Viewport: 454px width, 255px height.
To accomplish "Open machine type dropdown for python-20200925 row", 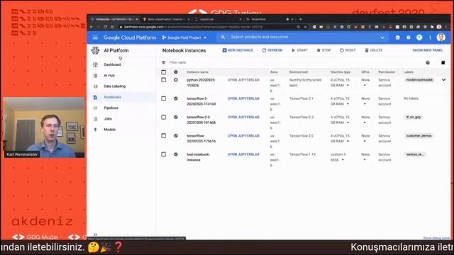I will [348, 86].
